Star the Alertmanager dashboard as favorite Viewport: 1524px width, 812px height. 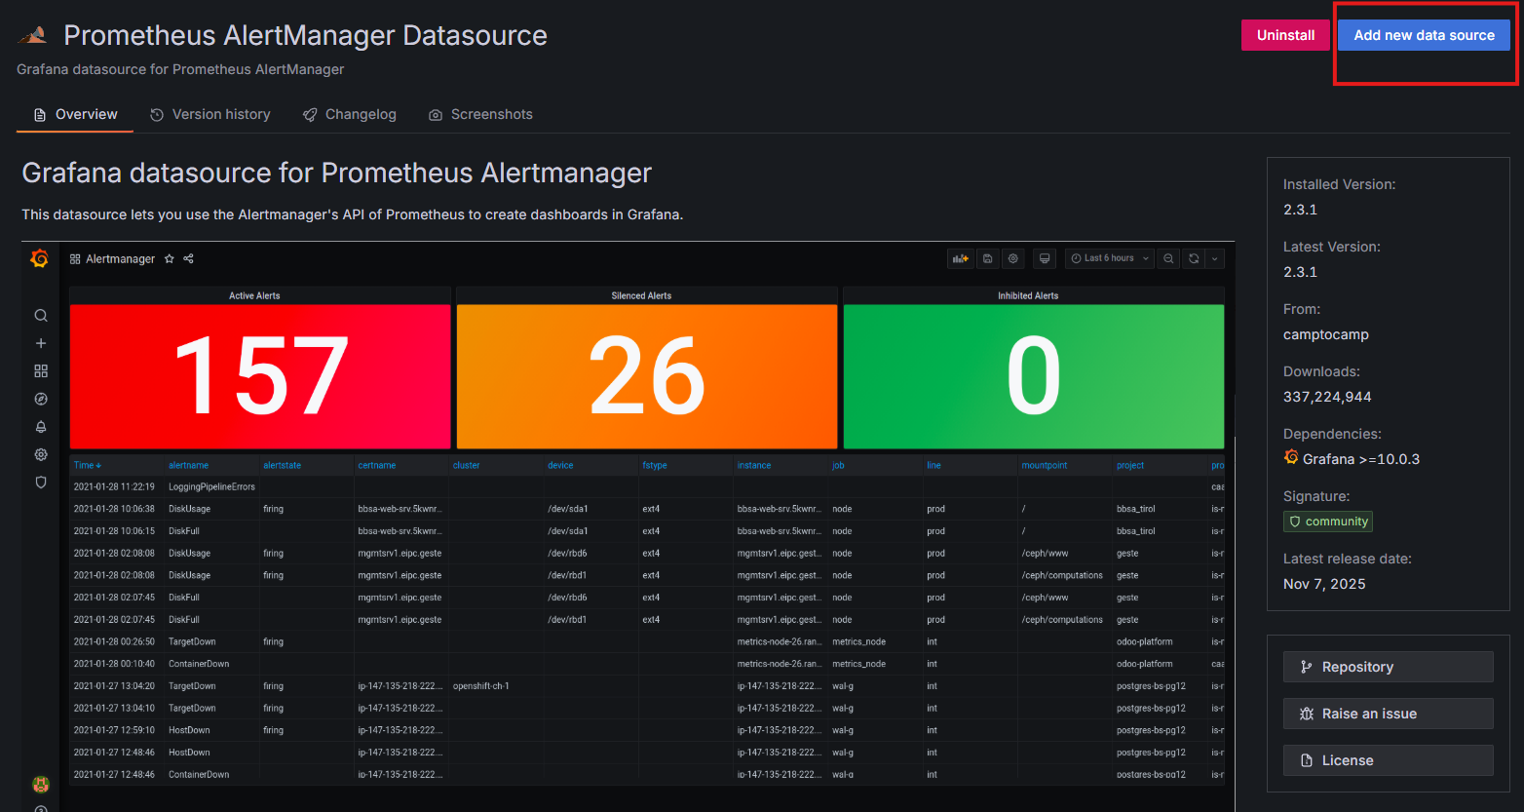170,259
